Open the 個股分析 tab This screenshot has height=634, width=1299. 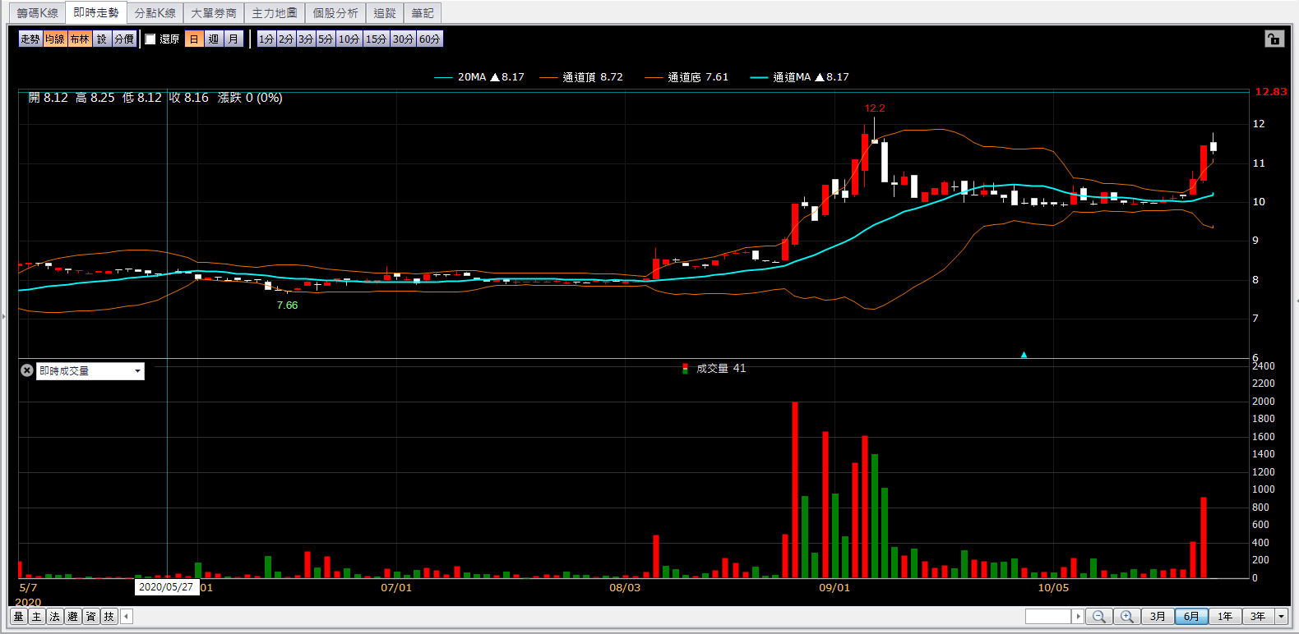[335, 13]
